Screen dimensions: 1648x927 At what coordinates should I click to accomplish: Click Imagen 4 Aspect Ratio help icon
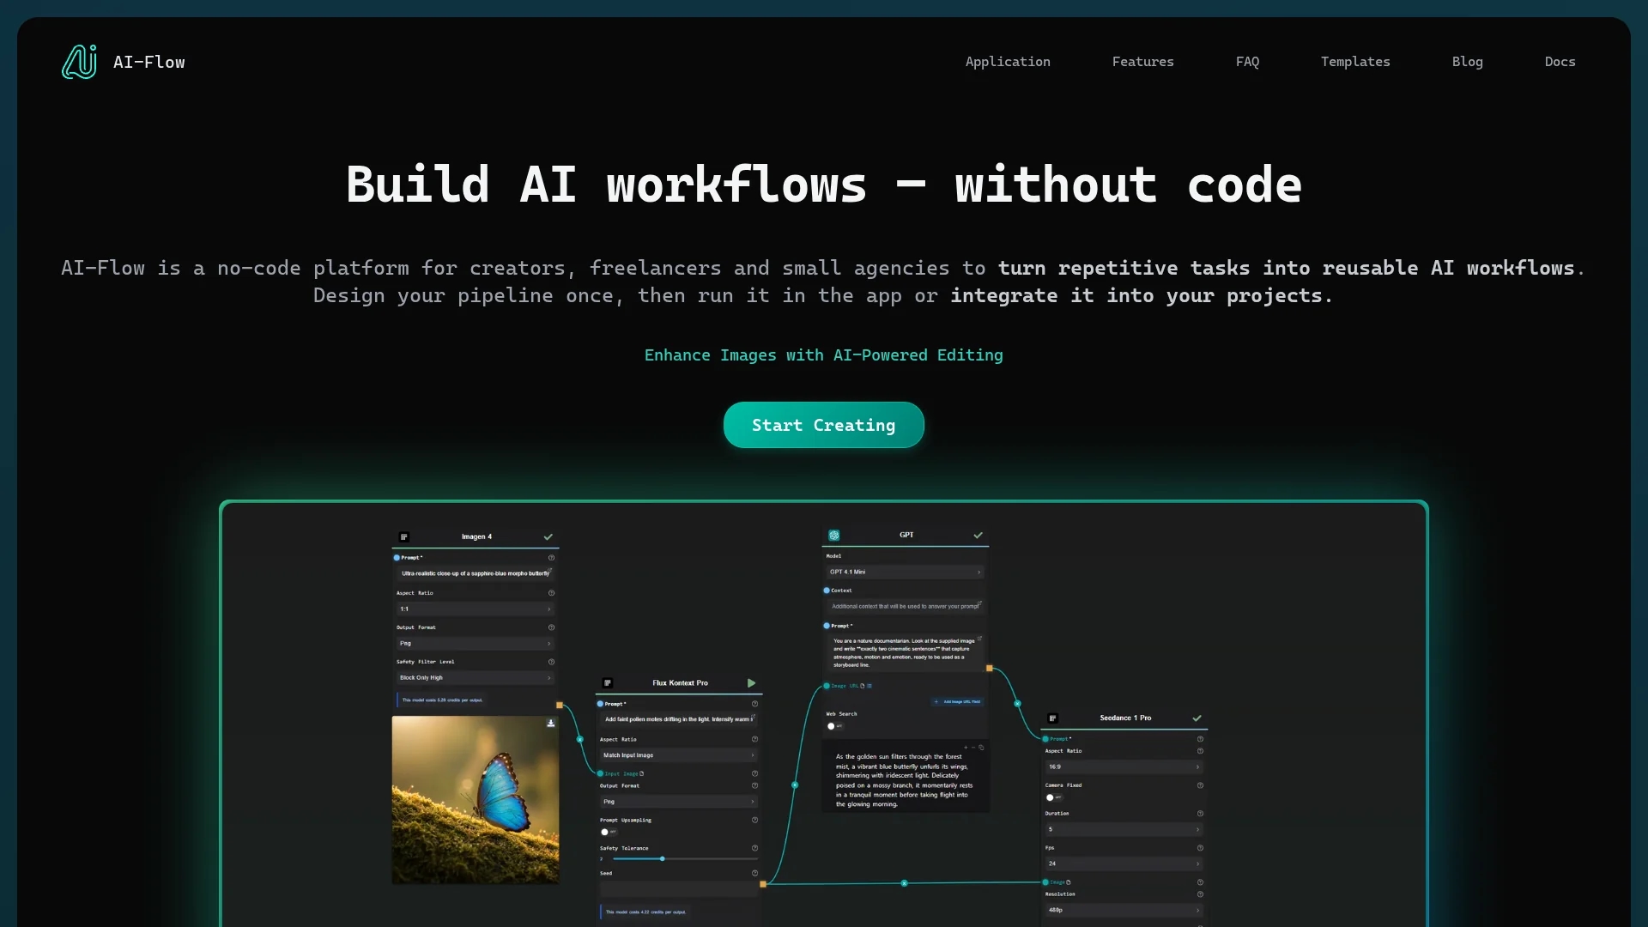[x=551, y=593]
